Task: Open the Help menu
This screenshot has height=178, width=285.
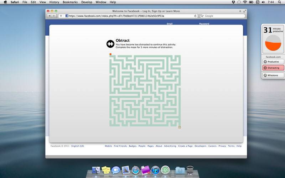Action: pyautogui.click(x=113, y=2)
